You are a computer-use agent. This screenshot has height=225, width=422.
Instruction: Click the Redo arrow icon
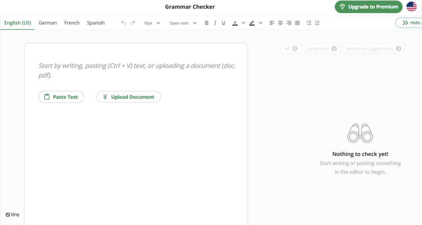click(133, 23)
